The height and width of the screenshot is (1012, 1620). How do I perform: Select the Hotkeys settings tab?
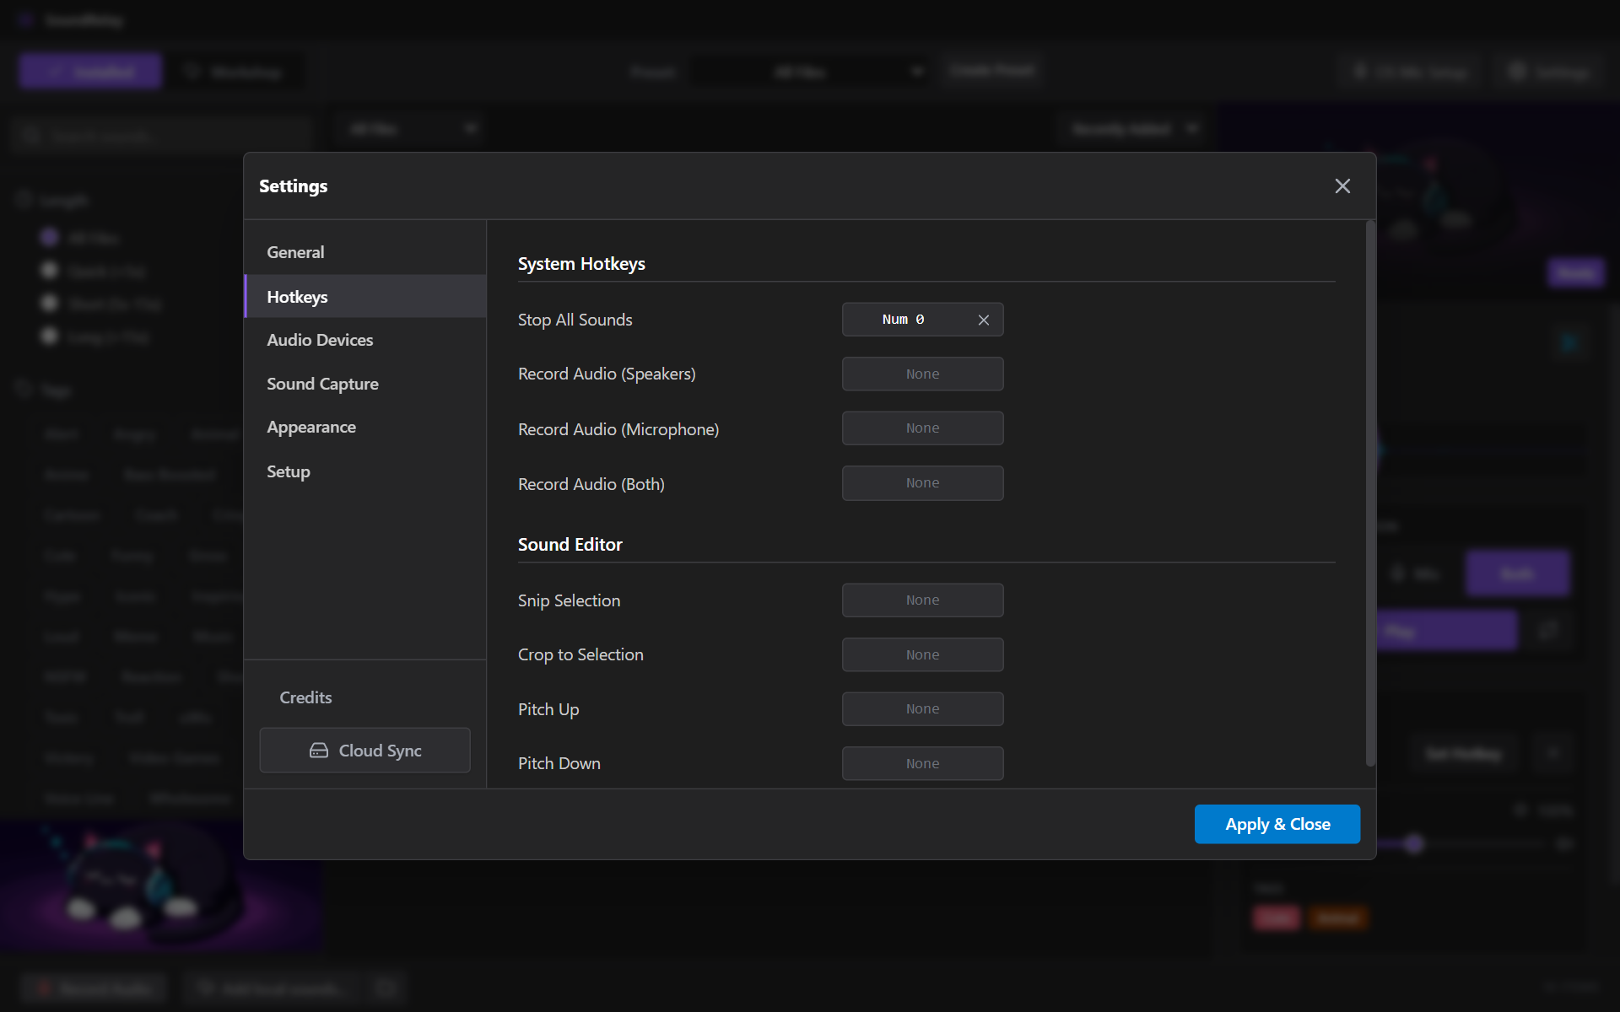pos(364,296)
